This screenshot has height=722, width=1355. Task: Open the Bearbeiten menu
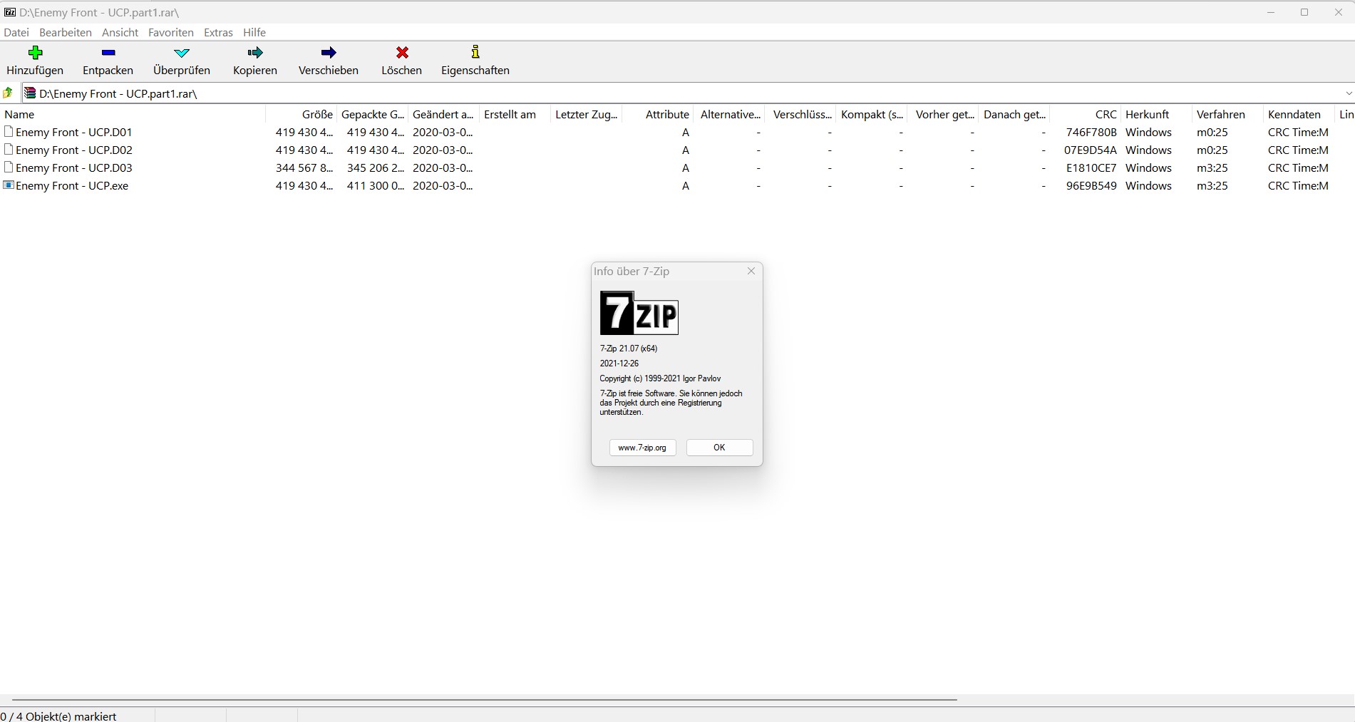(66, 32)
